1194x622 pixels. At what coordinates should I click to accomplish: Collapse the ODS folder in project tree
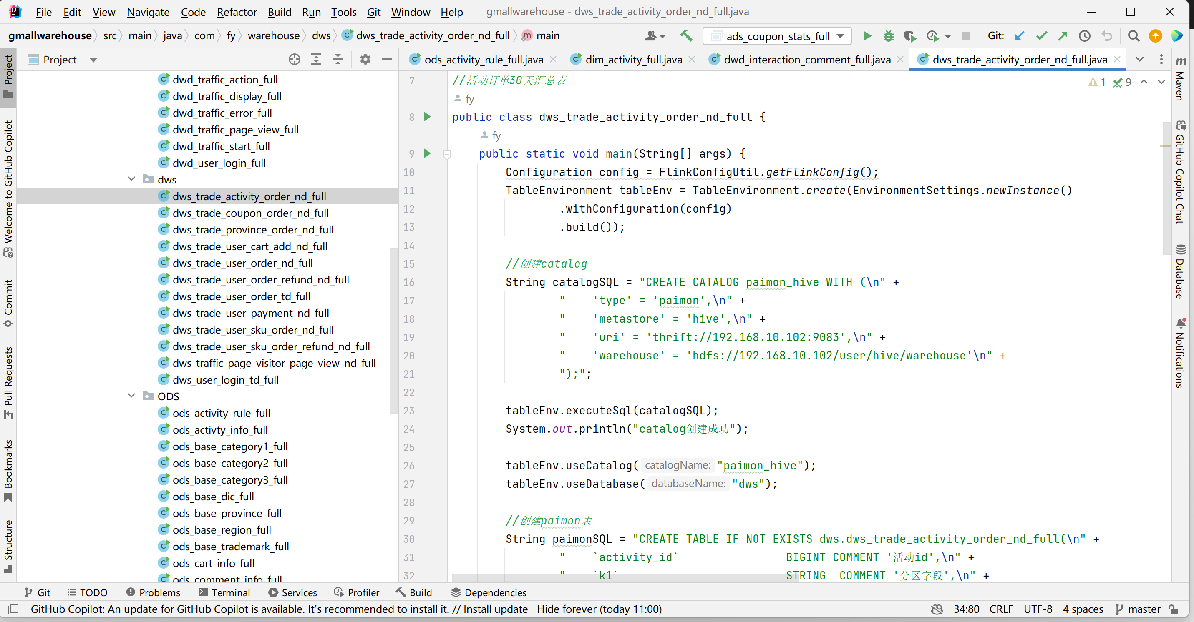(x=132, y=396)
